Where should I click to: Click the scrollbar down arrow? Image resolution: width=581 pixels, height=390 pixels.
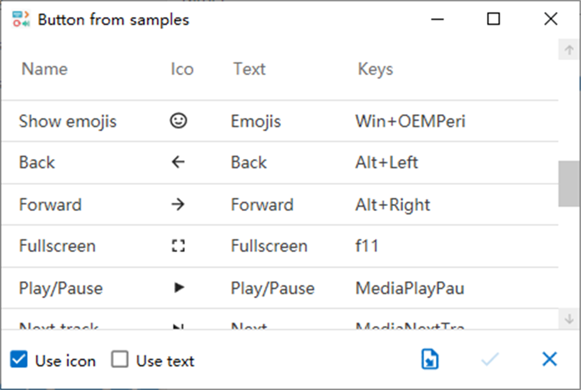point(569,319)
